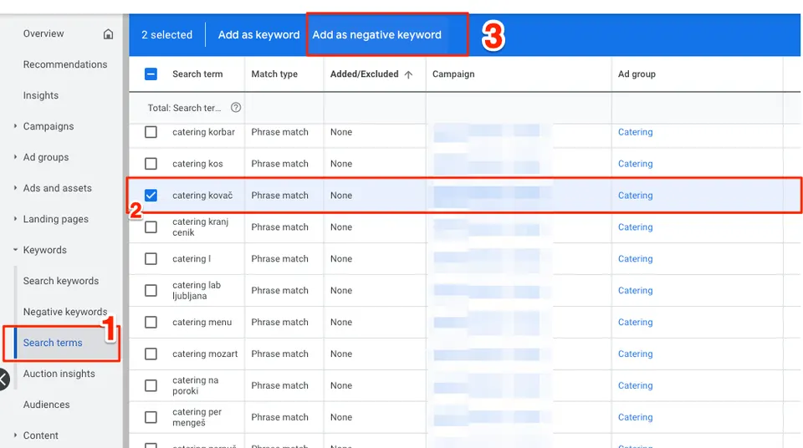Viewport: 803px width, 448px height.
Task: Open Audiences in the sidebar
Action: click(46, 405)
